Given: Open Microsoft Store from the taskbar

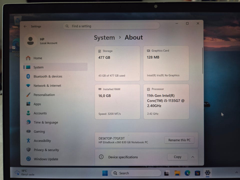Looking at the screenshot, I should point(197,173).
